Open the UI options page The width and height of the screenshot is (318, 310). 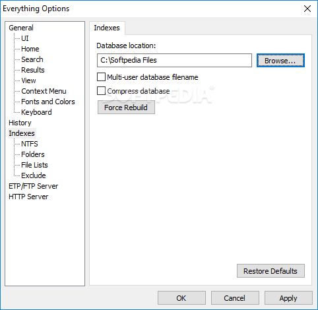click(x=25, y=38)
